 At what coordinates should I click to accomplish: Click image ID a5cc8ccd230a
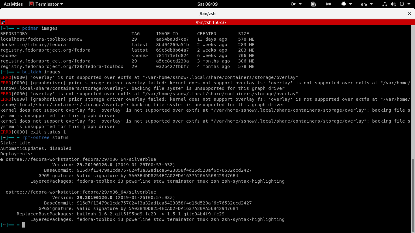tap(173, 61)
